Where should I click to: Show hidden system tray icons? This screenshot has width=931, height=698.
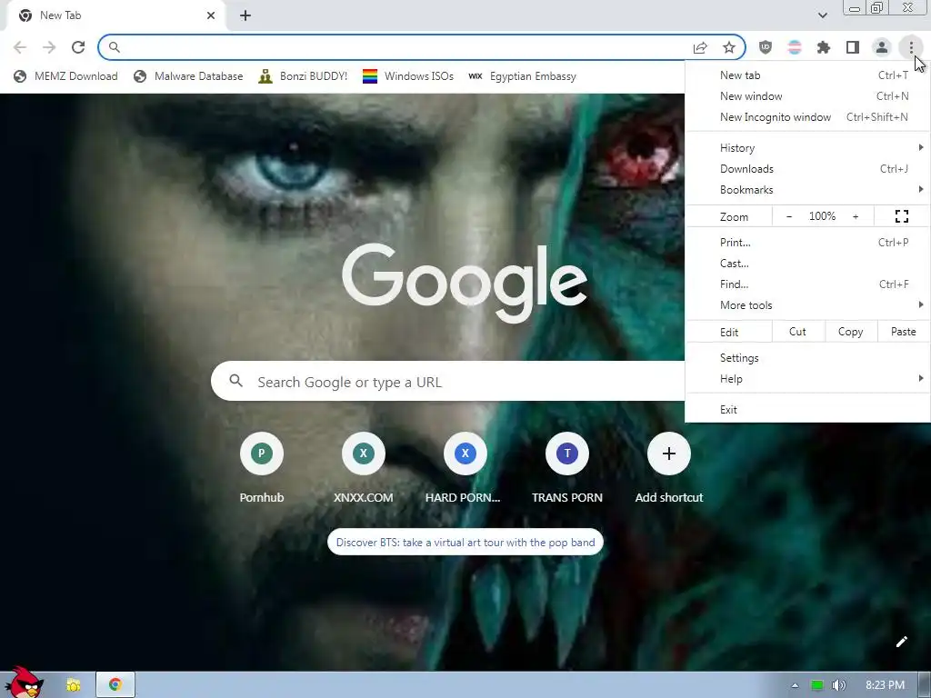(x=795, y=685)
